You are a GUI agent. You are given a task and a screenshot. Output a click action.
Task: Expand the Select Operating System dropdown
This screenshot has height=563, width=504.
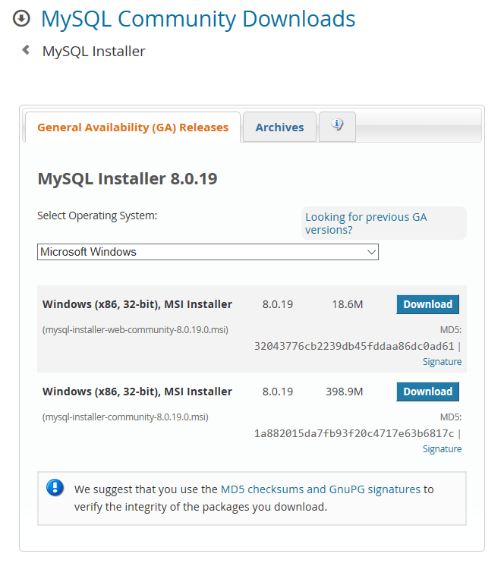pyautogui.click(x=207, y=252)
